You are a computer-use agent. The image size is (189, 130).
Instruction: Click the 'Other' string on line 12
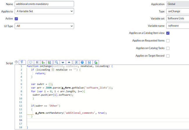click(54, 106)
